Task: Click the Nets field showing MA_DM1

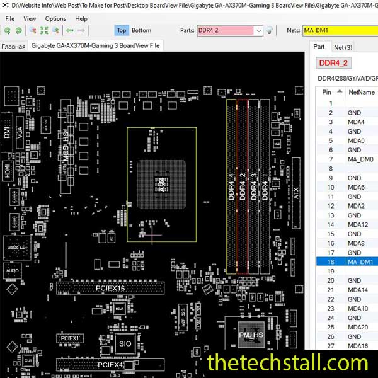Action: tap(340, 31)
